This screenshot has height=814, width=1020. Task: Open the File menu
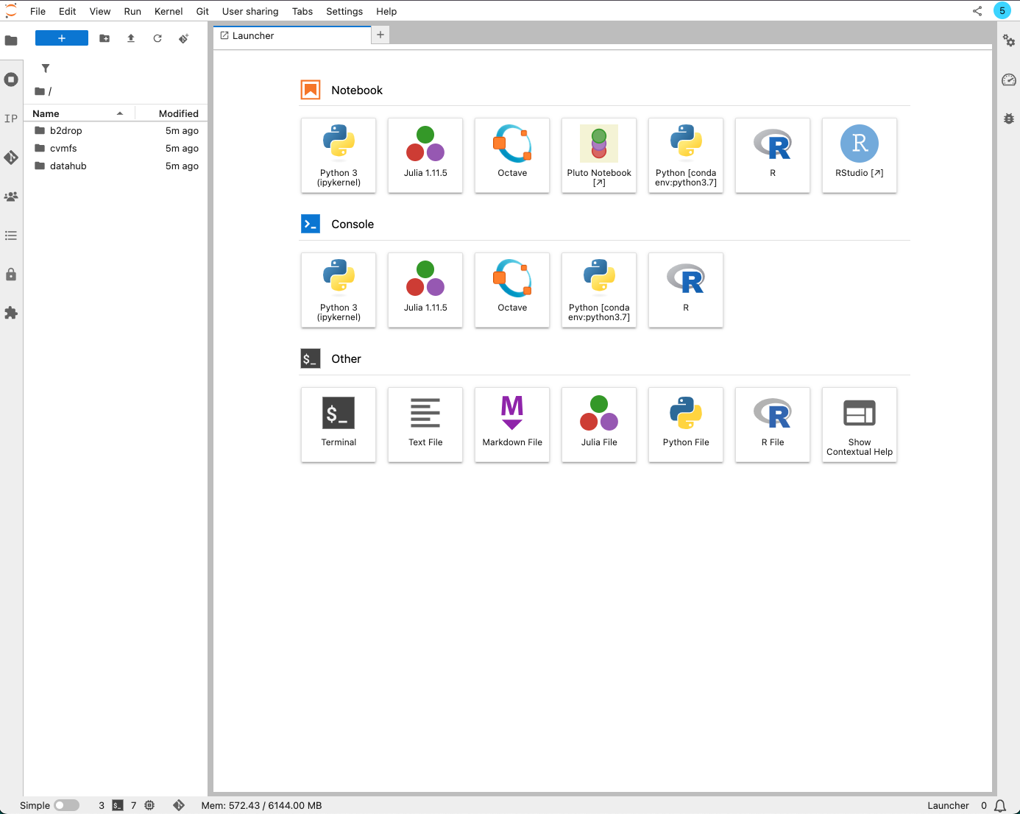[x=38, y=11]
